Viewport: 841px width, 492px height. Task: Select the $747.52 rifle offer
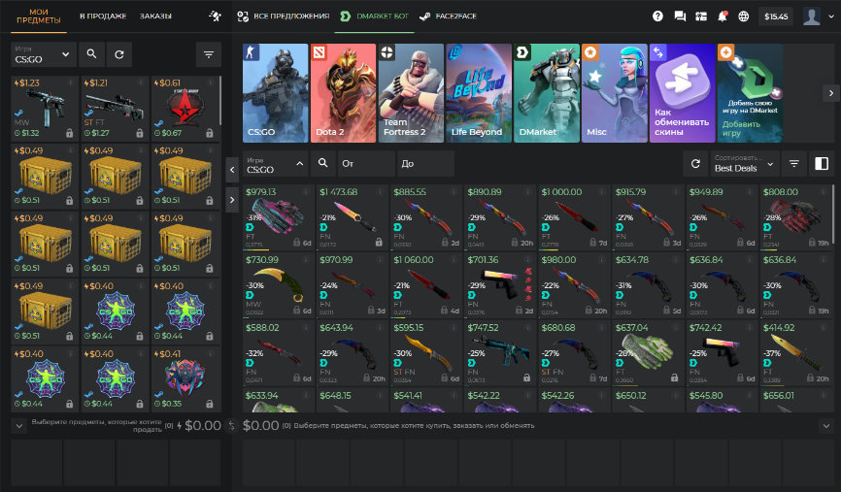500,352
